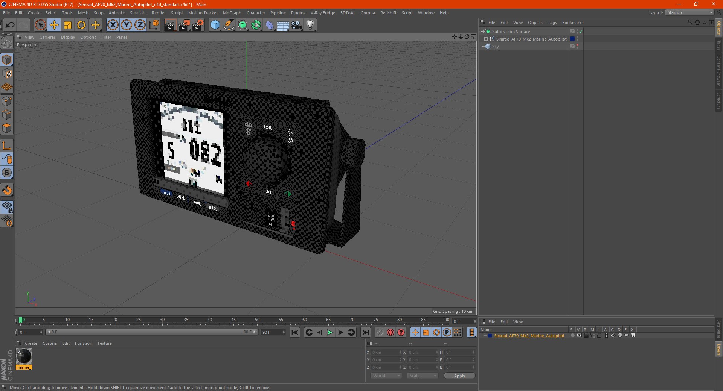Expand Simrad_AP70_Mk2_Marine_Autopilot tree node
The width and height of the screenshot is (723, 391).
[x=486, y=39]
